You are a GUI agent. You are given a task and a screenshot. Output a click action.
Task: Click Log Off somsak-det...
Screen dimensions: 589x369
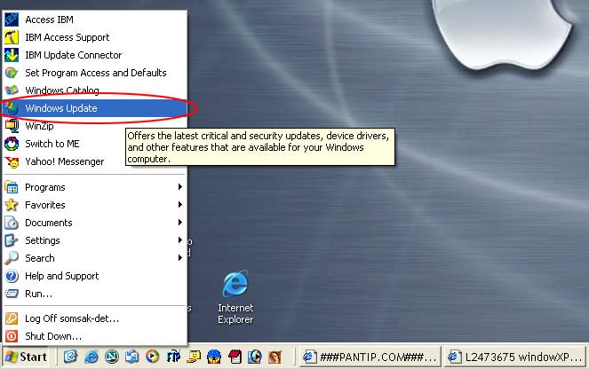pos(95,318)
